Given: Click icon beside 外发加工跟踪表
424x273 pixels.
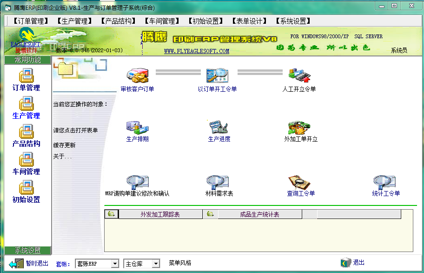Looking at the screenshot, I should pyautogui.click(x=112, y=214).
